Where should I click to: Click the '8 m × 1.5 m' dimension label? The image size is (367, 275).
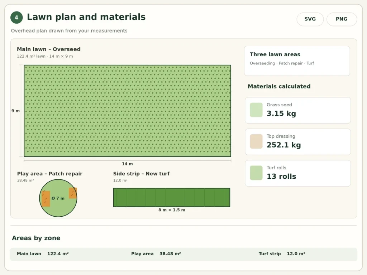pyautogui.click(x=172, y=210)
